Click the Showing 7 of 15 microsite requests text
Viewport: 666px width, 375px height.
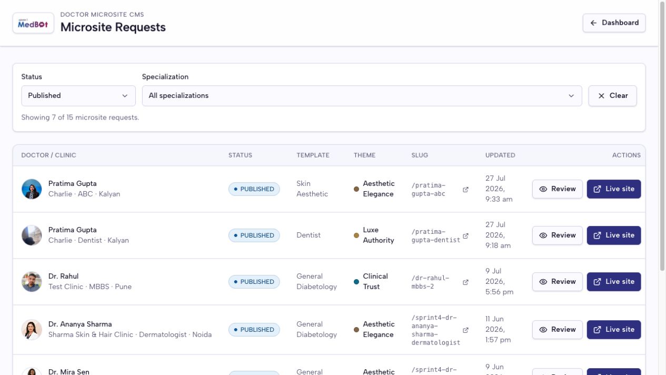point(80,117)
